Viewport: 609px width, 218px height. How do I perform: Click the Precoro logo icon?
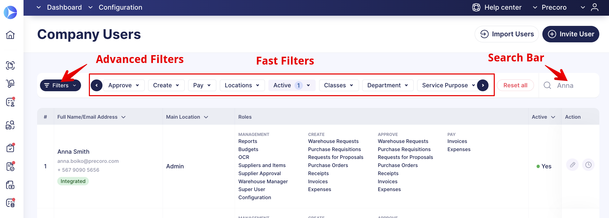click(x=10, y=12)
